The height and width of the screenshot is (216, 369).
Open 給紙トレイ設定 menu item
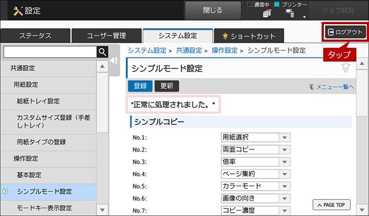(x=48, y=101)
